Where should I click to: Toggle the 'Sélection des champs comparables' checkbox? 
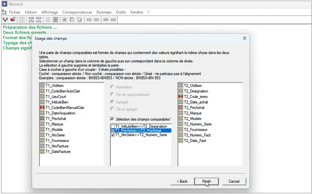(x=112, y=119)
